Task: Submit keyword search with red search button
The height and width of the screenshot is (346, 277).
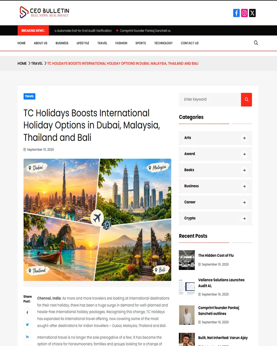Action: 246,100
